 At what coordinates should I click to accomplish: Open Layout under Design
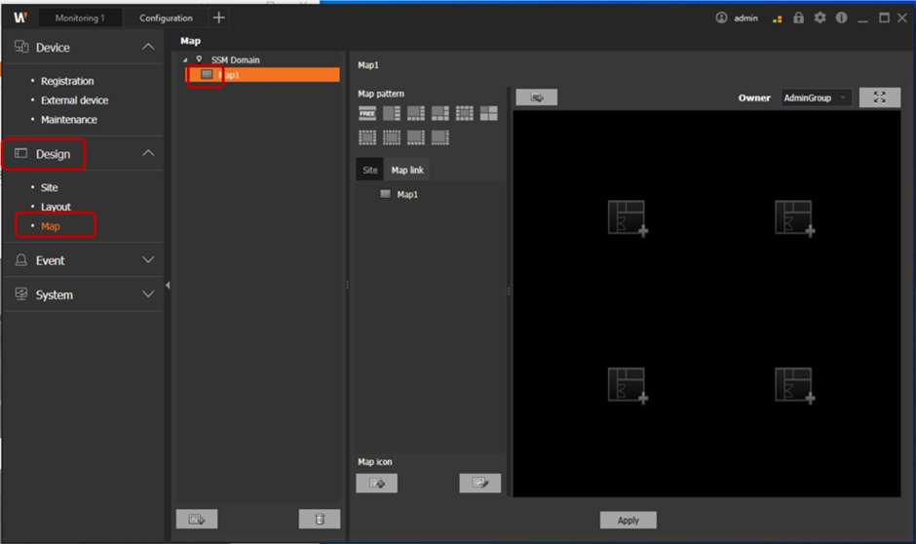point(56,207)
